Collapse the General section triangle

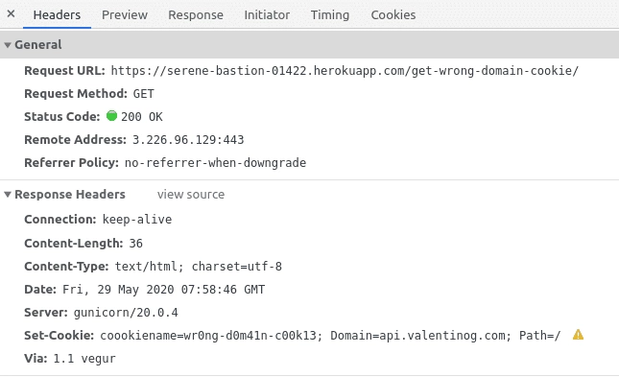point(8,45)
